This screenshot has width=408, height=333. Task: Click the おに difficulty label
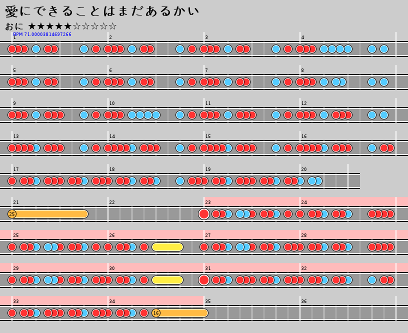tap(14, 26)
